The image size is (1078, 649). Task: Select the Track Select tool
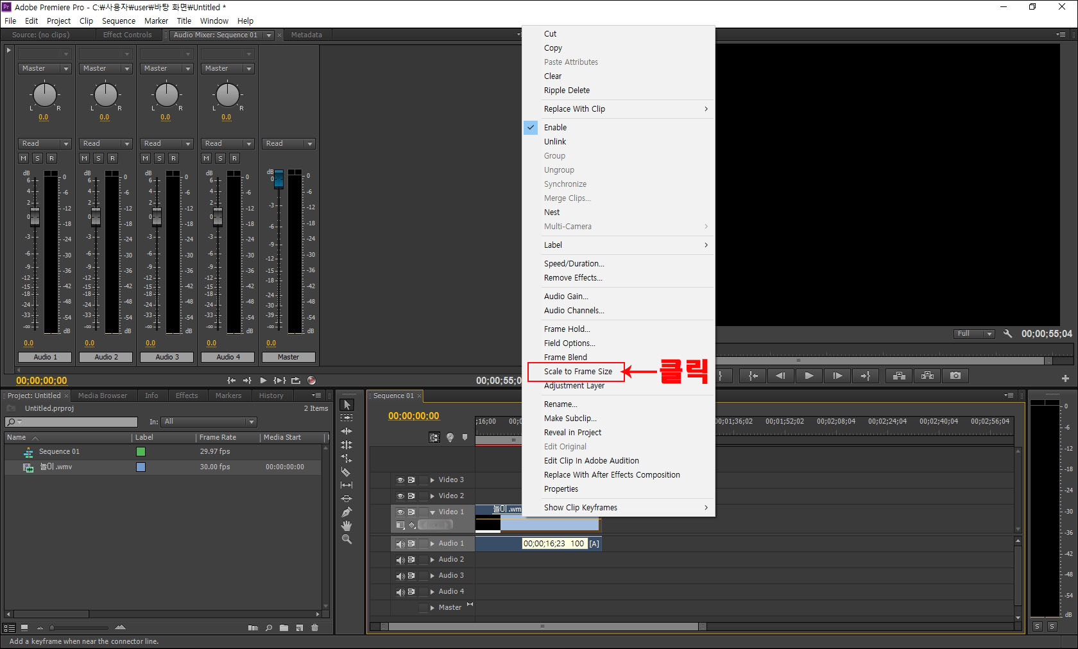click(346, 418)
